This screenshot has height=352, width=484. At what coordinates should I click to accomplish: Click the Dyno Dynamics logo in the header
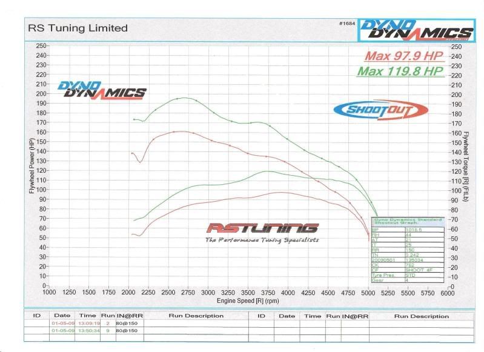[417, 30]
